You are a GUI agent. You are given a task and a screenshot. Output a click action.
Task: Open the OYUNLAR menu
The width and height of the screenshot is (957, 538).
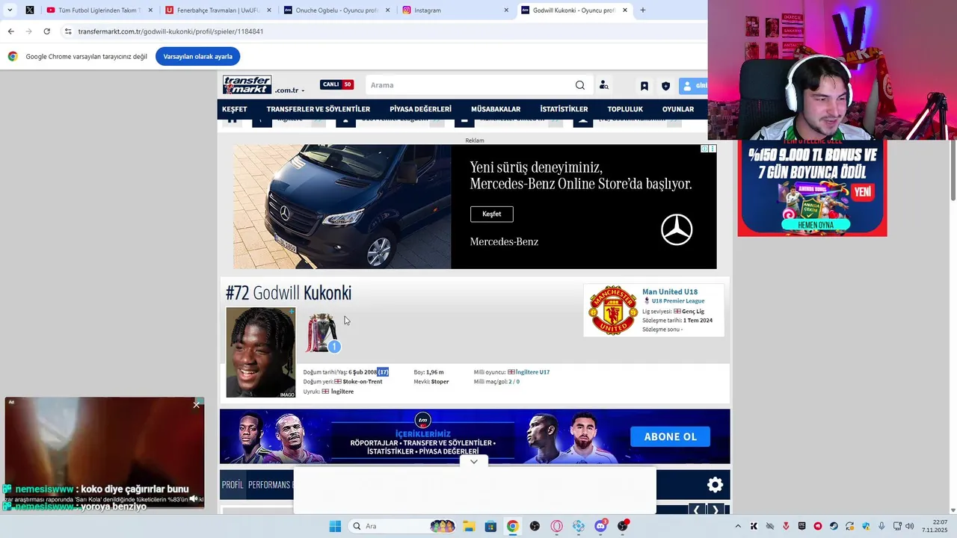(678, 109)
